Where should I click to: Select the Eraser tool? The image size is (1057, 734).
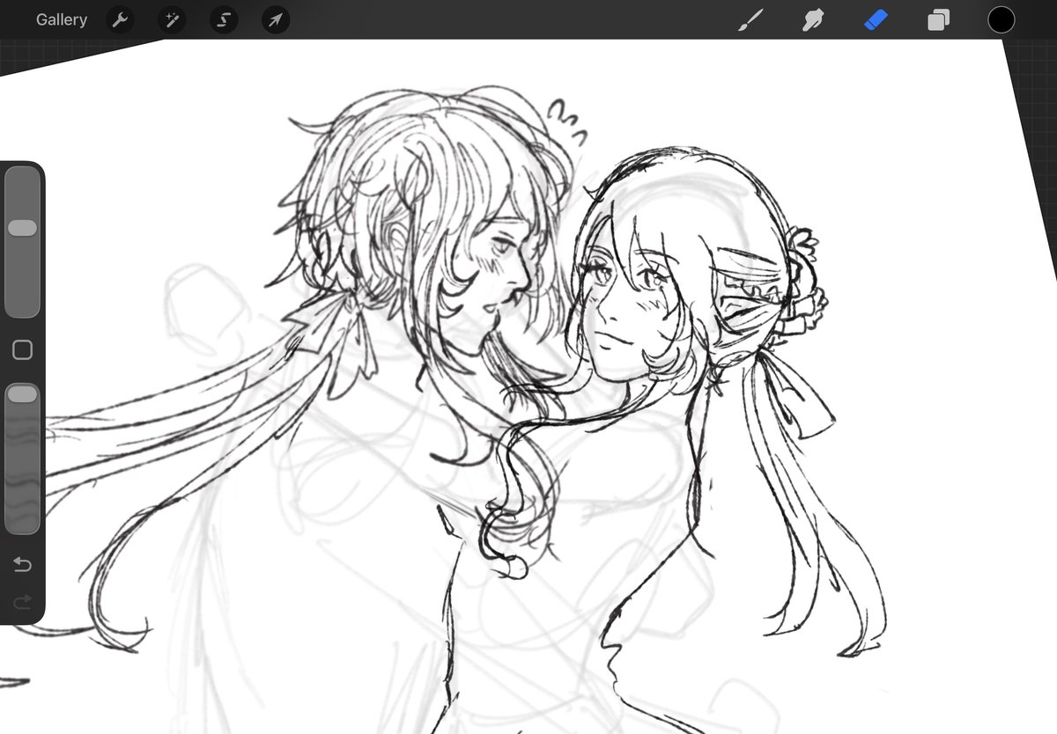(876, 20)
